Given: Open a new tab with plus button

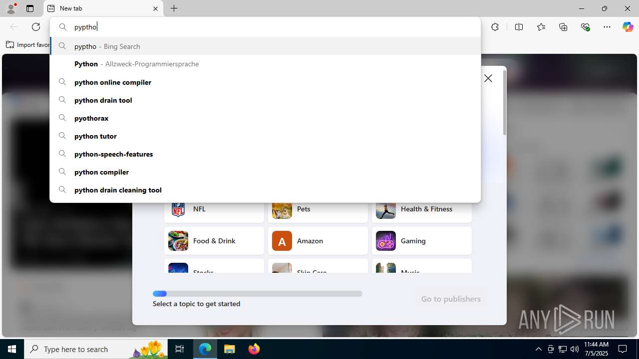Looking at the screenshot, I should point(174,8).
